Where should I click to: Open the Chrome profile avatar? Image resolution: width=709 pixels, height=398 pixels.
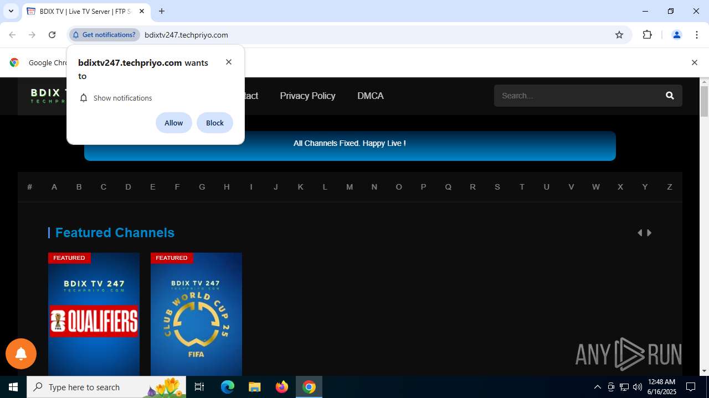click(676, 35)
